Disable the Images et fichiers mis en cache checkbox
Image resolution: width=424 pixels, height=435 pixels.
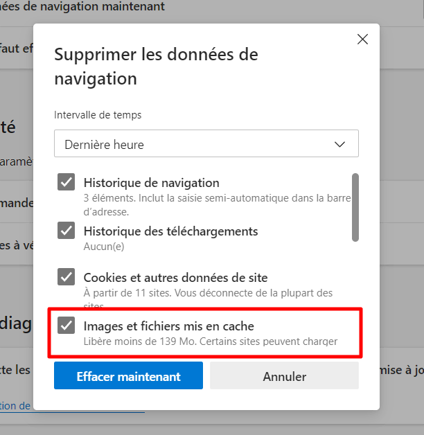point(67,325)
